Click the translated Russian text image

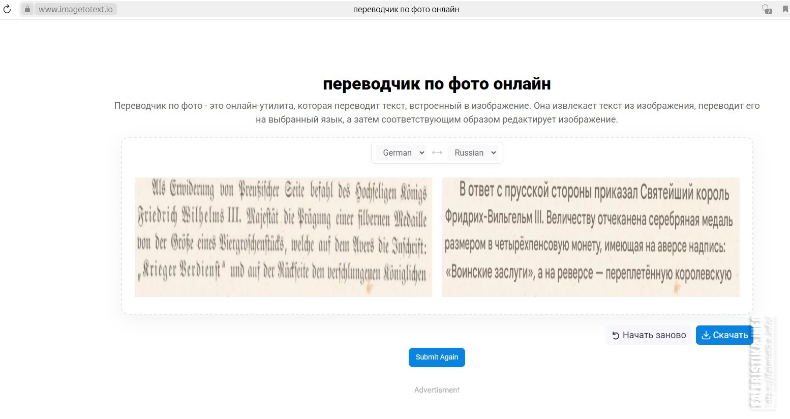click(x=591, y=237)
